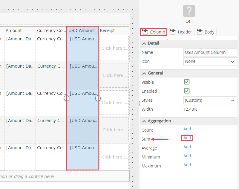Viewport: 239px width, 189px height.
Task: Add a Sum aggregation
Action: [x=187, y=138]
